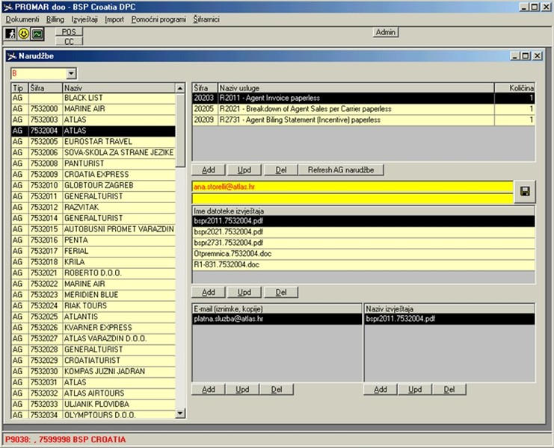Click the POS toolbar button

69,32
